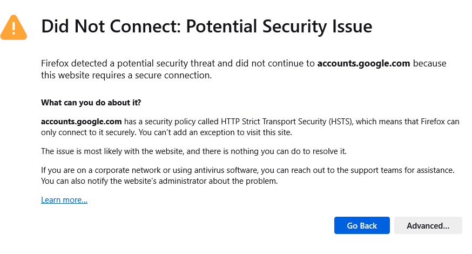Image resolution: width=472 pixels, height=254 pixels.
Task: Select bold accounts.google.com in first paragraph
Action: pos(363,63)
